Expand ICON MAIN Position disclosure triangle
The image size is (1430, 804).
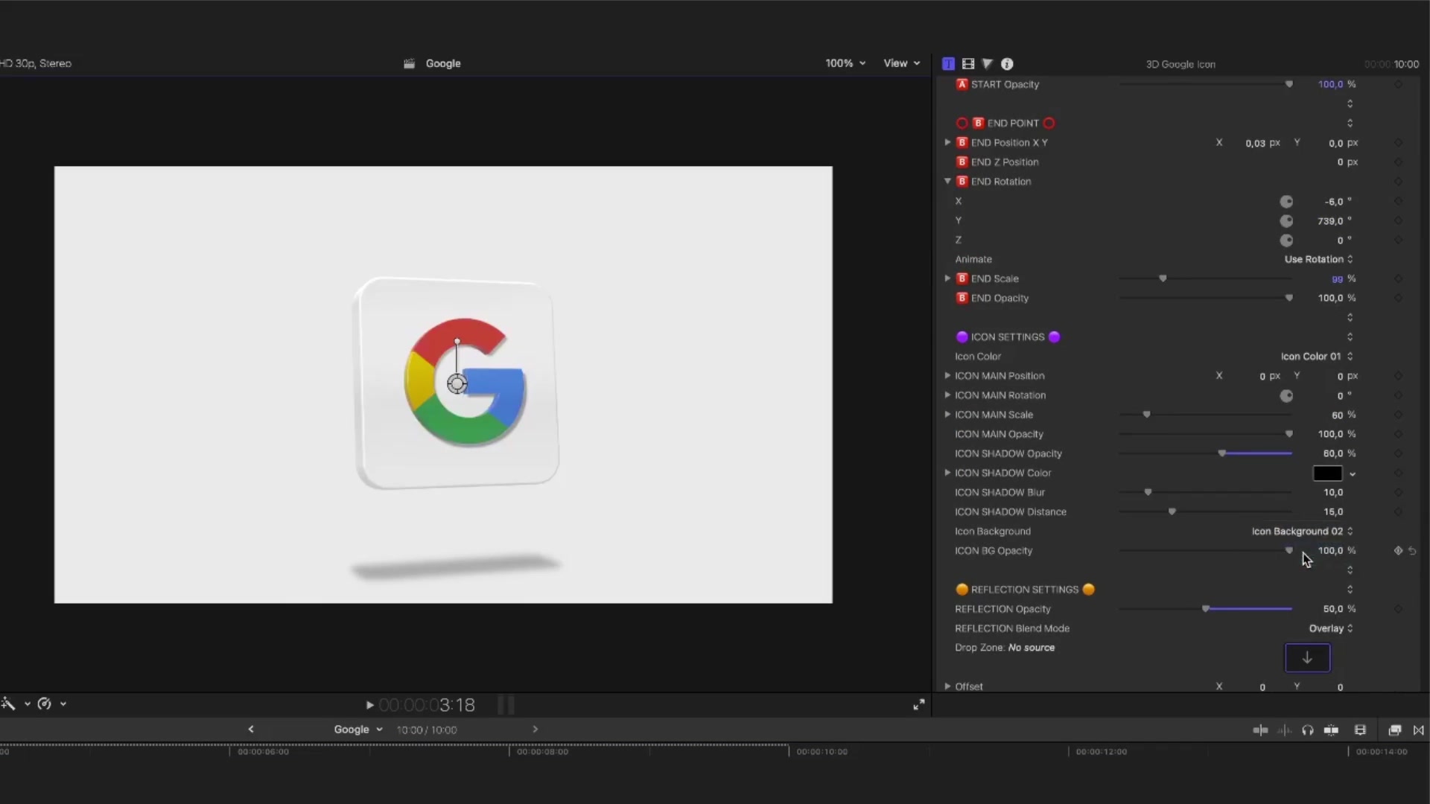click(947, 376)
